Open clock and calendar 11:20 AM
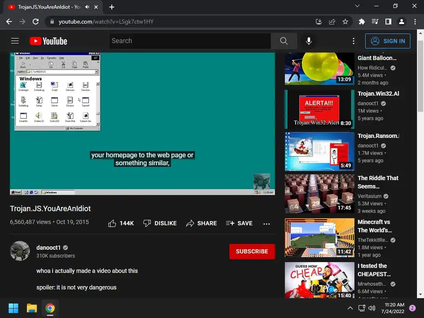This screenshot has width=424, height=318. point(393,308)
